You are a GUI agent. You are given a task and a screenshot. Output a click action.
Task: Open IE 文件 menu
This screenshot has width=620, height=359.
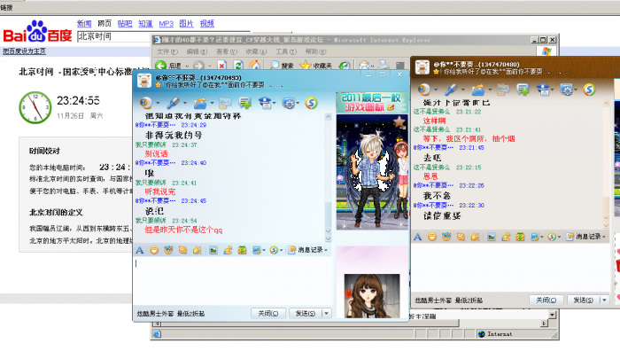[x=167, y=51]
